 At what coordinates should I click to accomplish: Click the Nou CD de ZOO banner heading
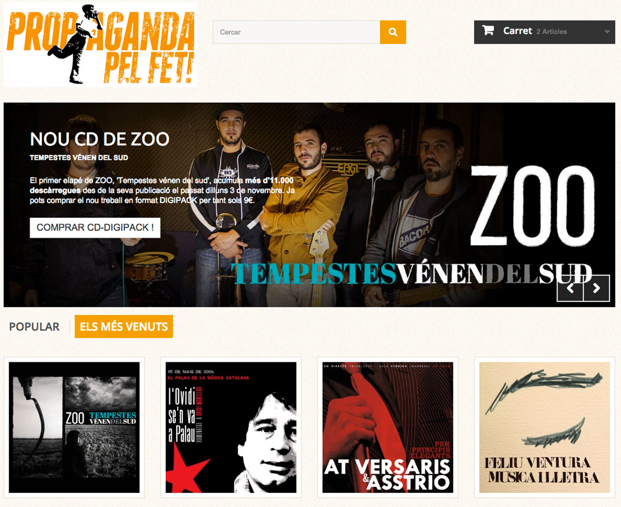coord(99,139)
